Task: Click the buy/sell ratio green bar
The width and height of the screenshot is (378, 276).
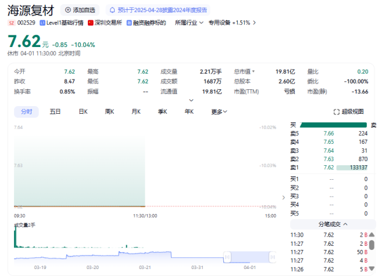Action: (333, 125)
